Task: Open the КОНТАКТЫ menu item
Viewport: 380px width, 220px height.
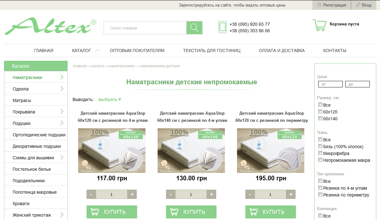Action: coord(334,50)
